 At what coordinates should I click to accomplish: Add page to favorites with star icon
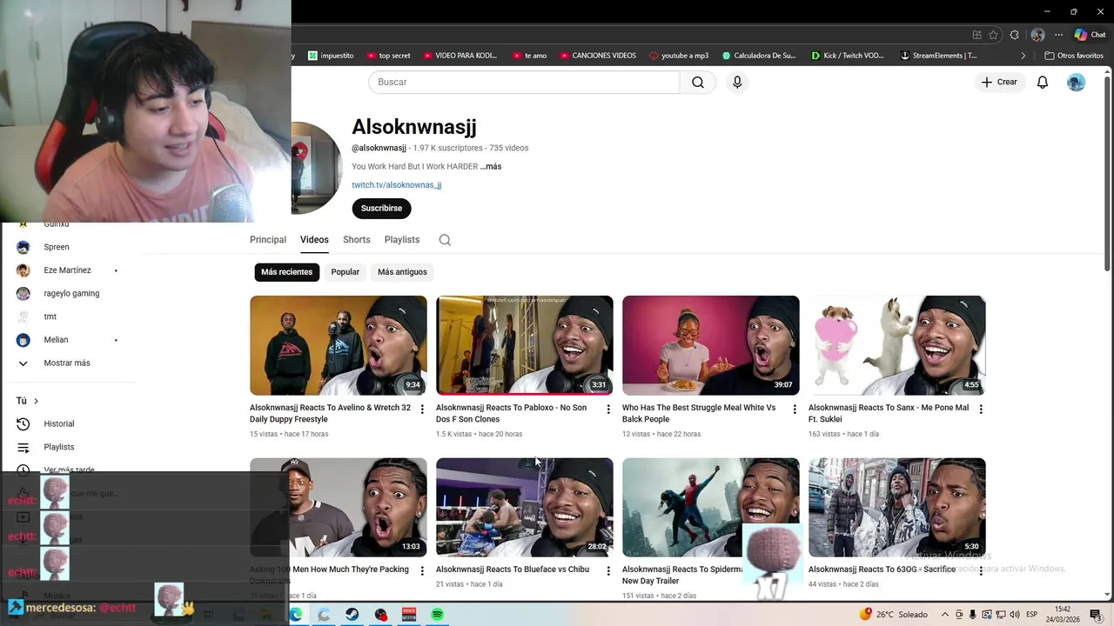(x=994, y=35)
